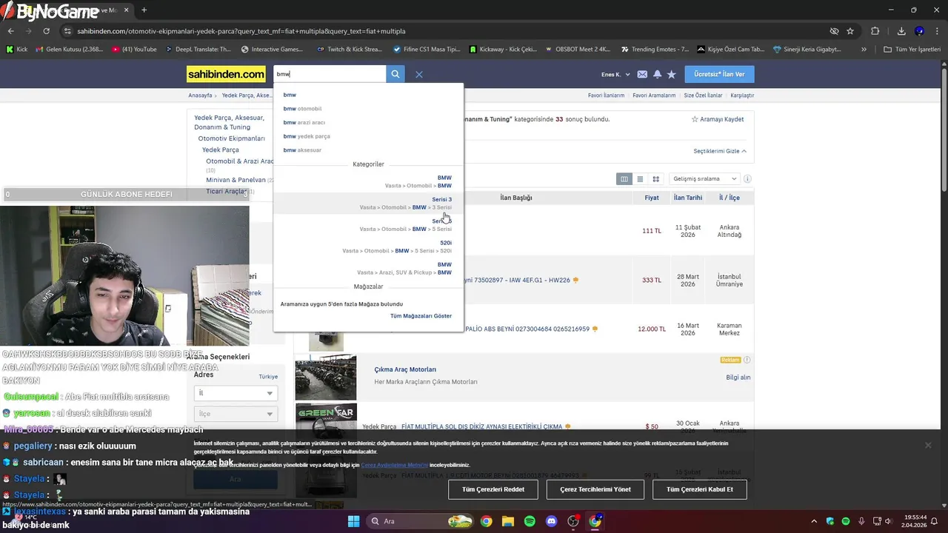Open Otomotiv Ekipmanları in category sidebar
948x533 pixels.
pyautogui.click(x=231, y=138)
